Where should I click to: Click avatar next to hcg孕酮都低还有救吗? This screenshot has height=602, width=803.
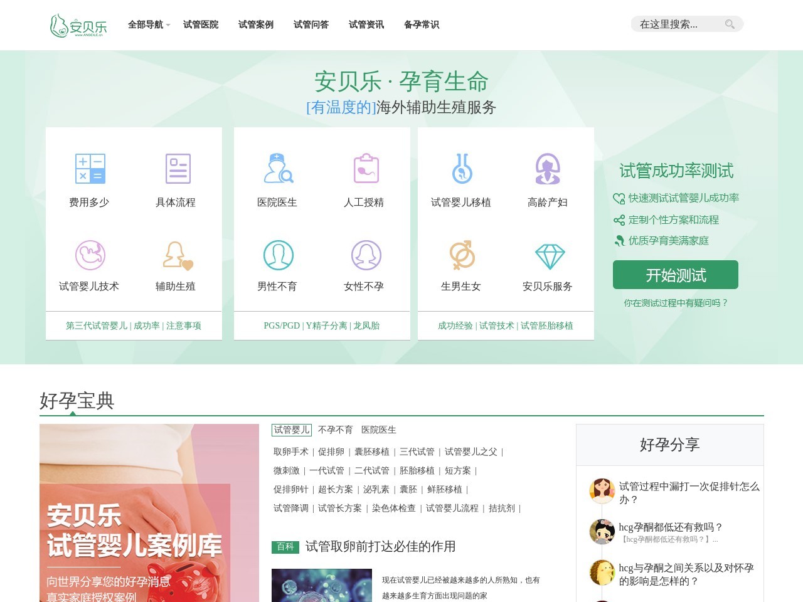[x=602, y=532]
